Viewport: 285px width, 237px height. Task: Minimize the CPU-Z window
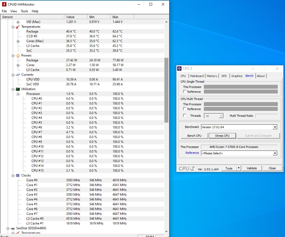[x=253, y=69]
